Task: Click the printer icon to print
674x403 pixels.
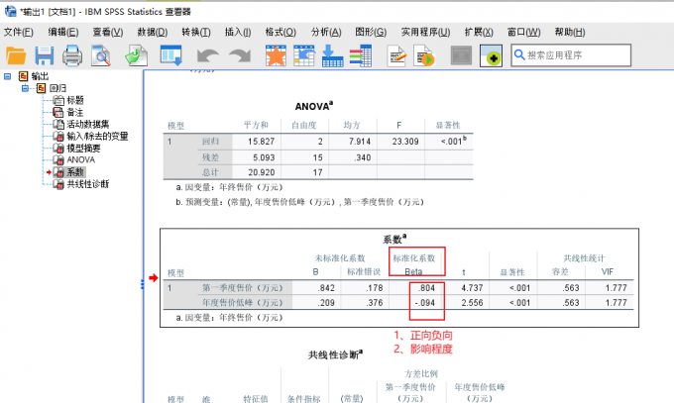Action: click(72, 56)
